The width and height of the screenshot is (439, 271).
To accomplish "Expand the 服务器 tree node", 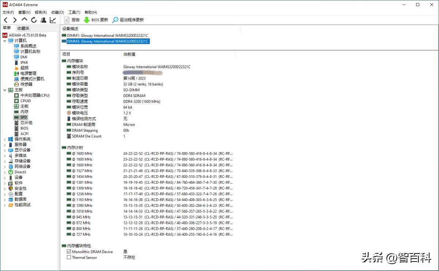I will (x=5, y=145).
